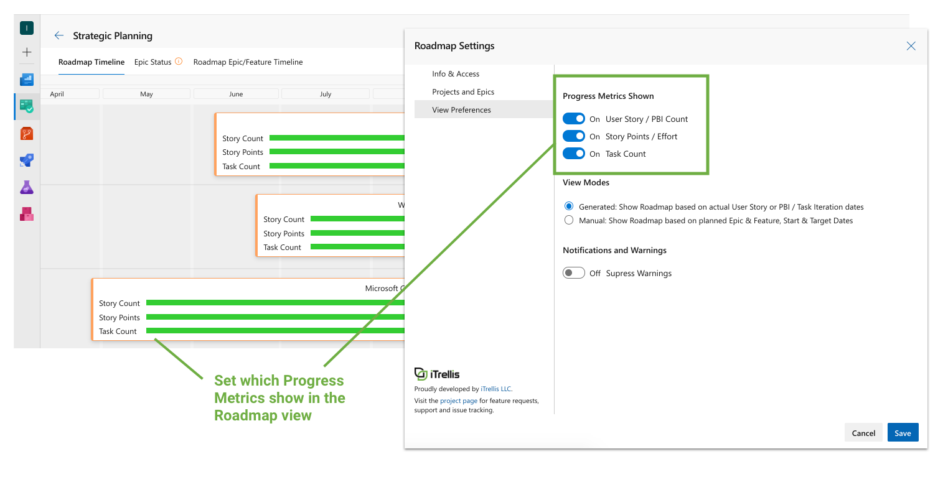
Task: Open the Overview icon in sidebar
Action: (27, 80)
